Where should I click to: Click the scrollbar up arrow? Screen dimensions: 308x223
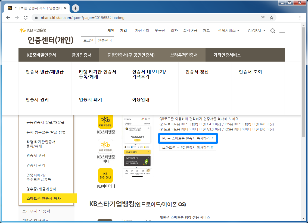(304, 25)
